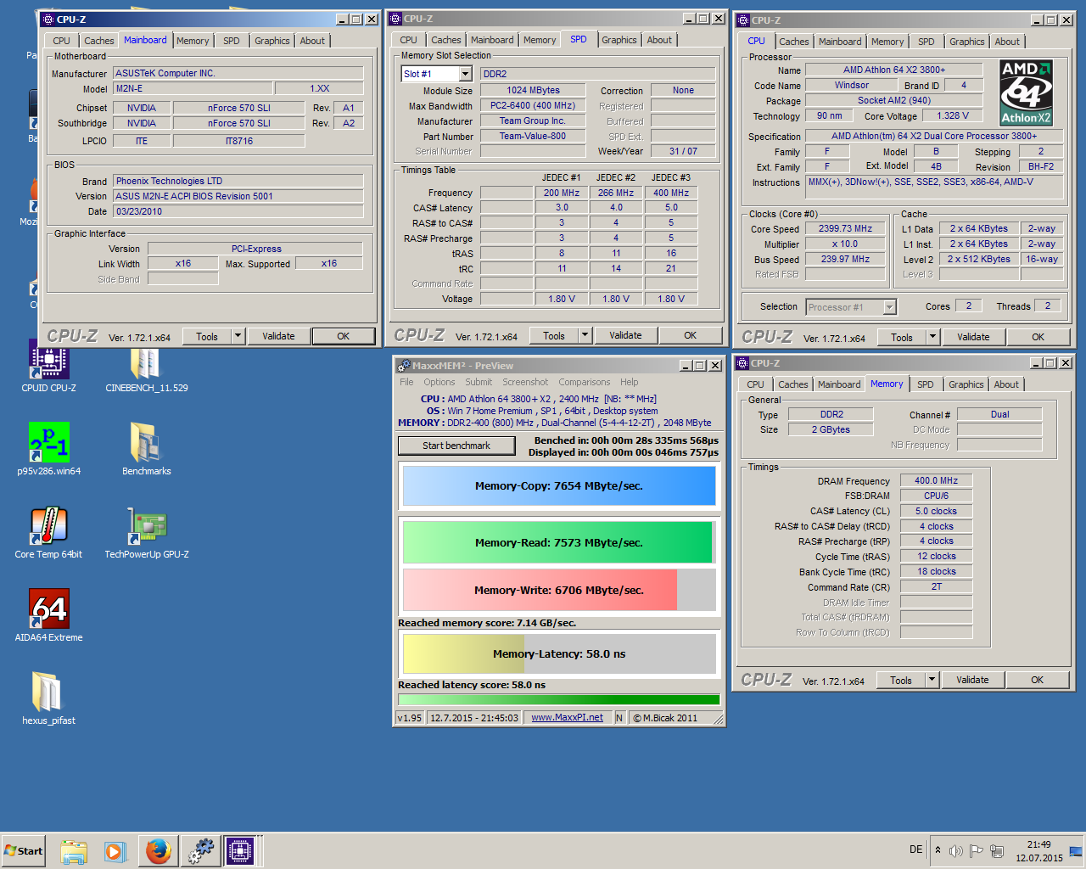Click the monitor icon right of clock

point(1076,850)
